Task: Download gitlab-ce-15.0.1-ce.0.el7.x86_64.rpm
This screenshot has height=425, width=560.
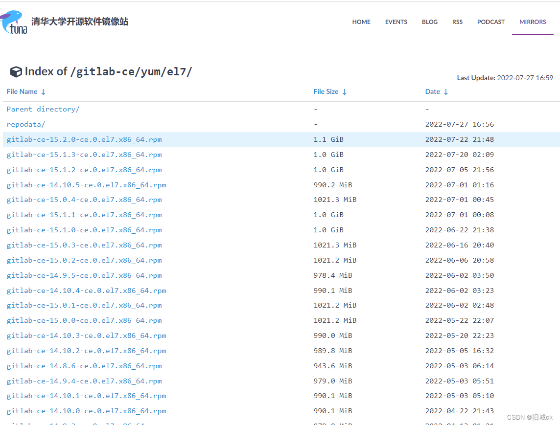Action: click(84, 306)
